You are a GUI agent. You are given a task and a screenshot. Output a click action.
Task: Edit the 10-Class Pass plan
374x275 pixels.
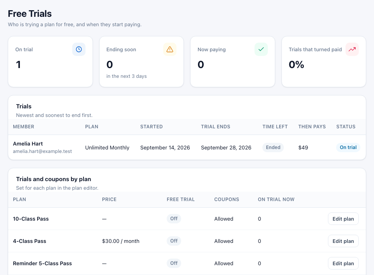tap(343, 219)
